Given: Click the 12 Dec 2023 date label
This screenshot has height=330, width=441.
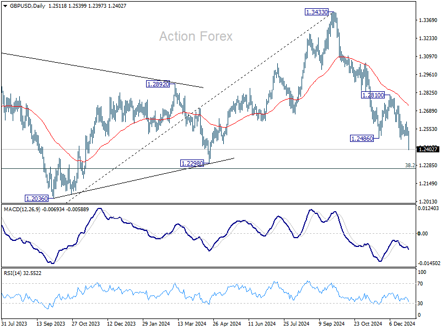Looking at the screenshot, I should point(121,323).
